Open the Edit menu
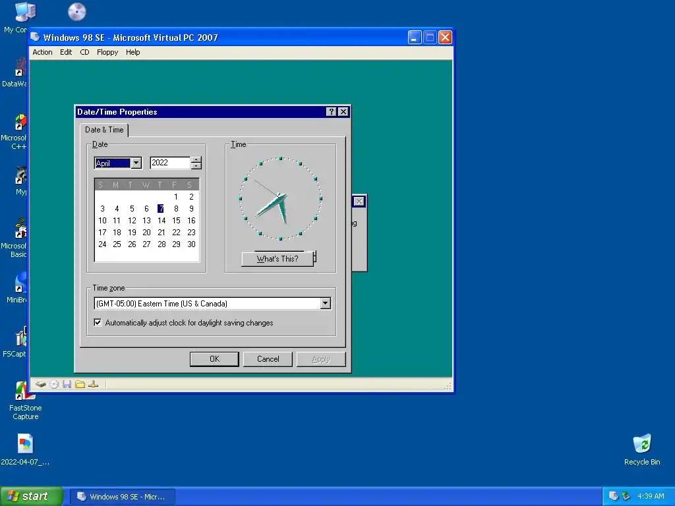Image resolution: width=675 pixels, height=506 pixels. click(66, 52)
